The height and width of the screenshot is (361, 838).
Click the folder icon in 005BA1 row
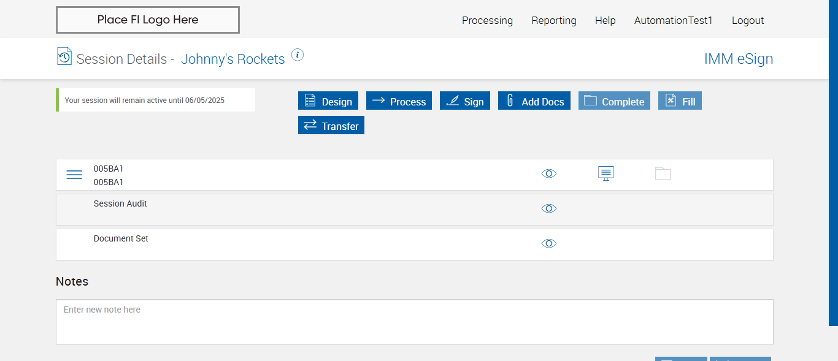tap(663, 174)
